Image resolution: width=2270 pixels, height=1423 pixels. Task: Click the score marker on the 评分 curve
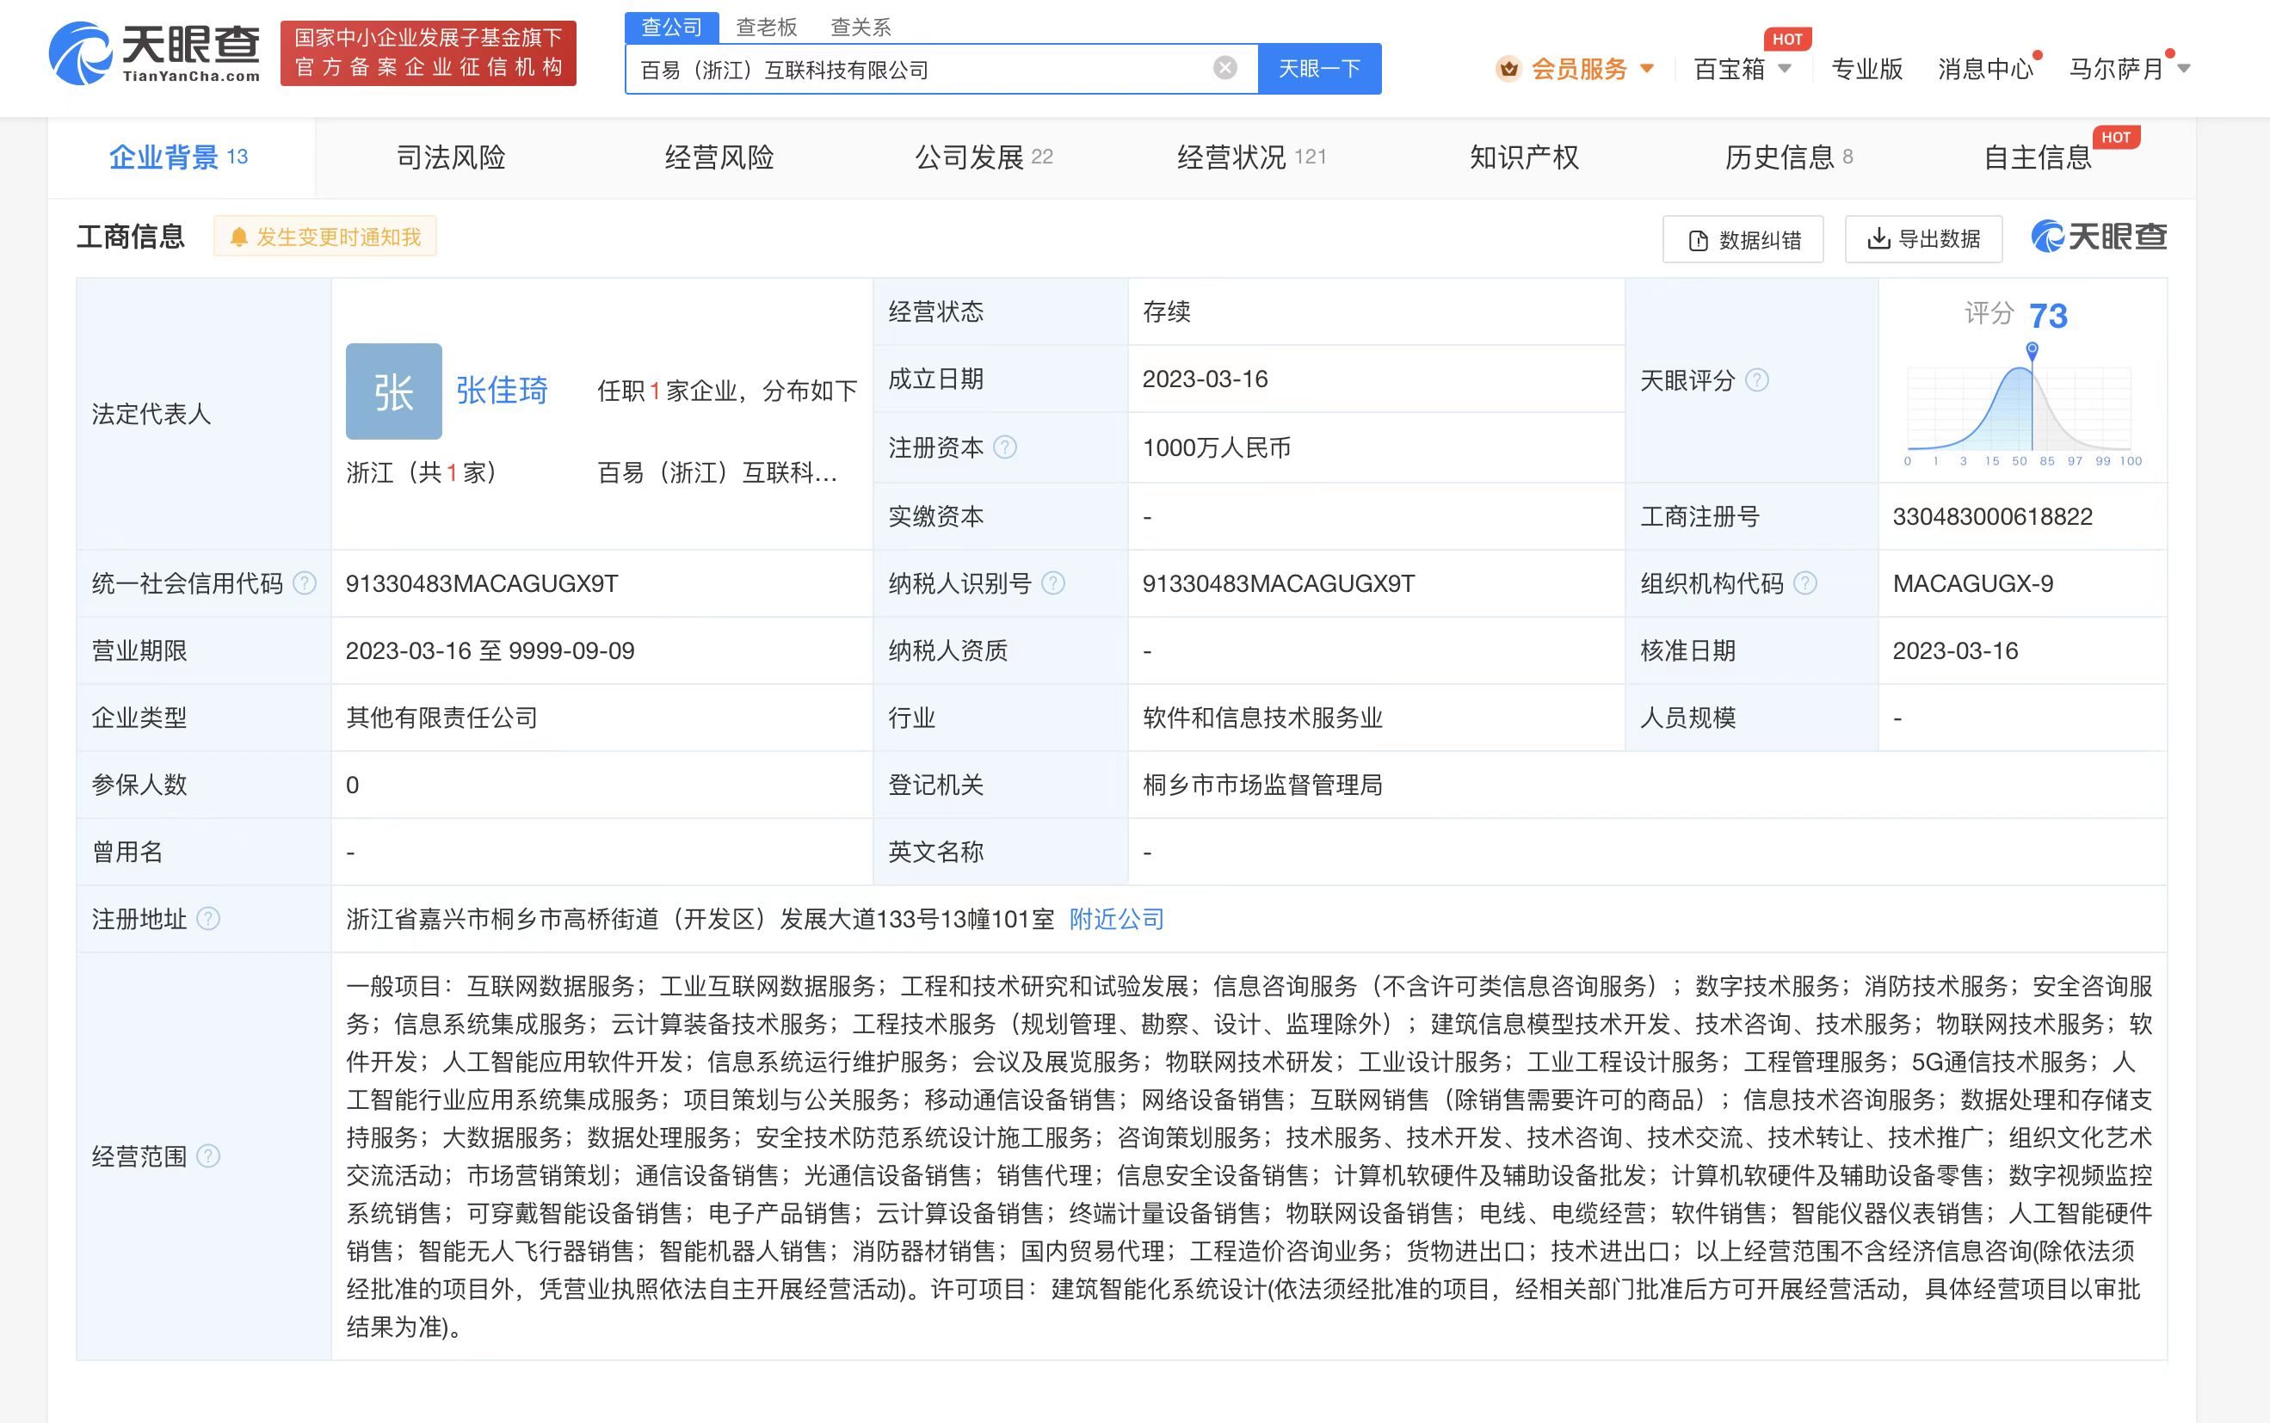2031,350
